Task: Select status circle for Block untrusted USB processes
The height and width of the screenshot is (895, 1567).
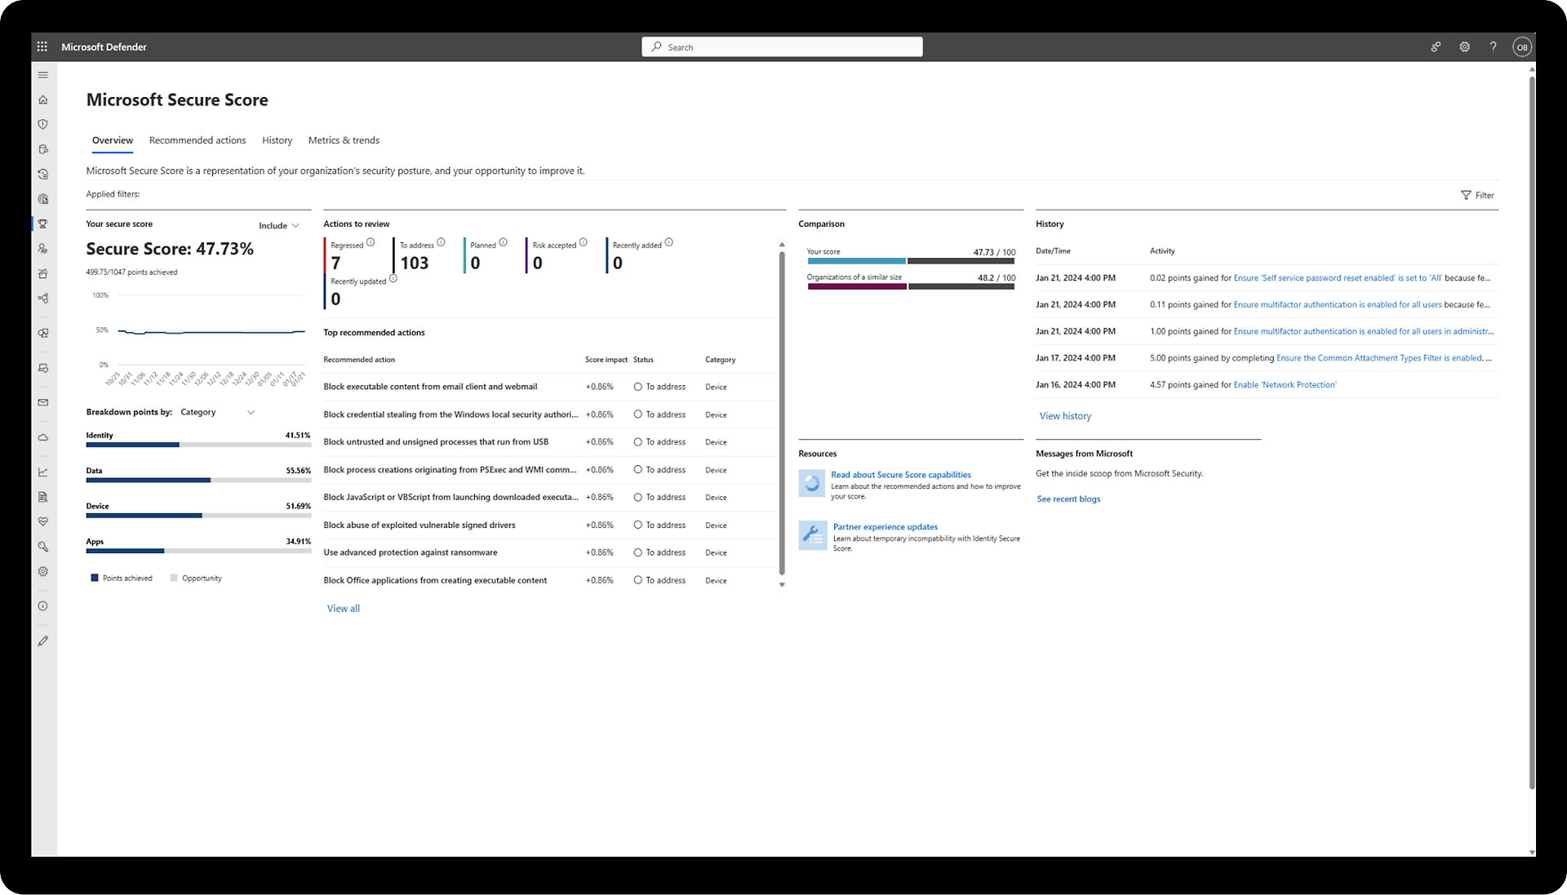Action: click(x=637, y=442)
